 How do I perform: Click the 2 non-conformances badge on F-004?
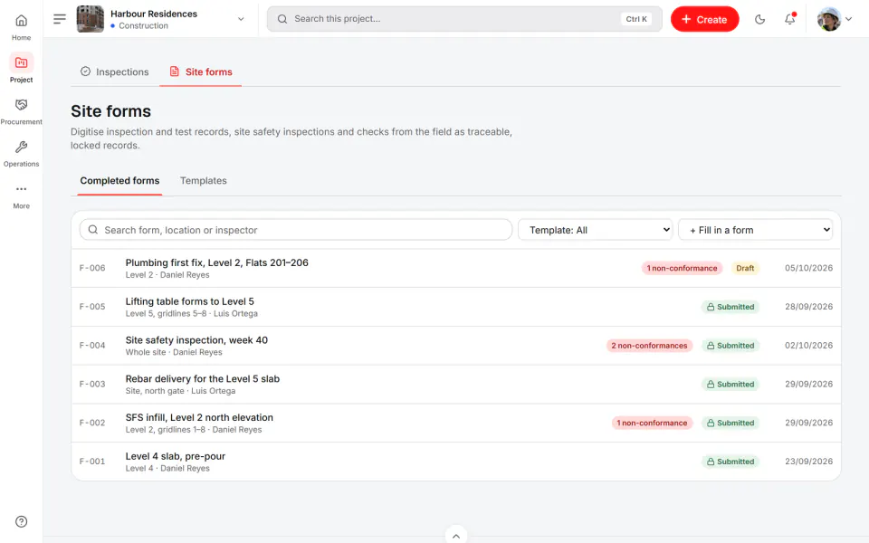649,346
